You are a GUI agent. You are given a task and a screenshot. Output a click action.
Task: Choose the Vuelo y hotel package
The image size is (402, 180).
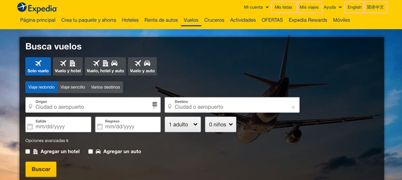(x=68, y=66)
